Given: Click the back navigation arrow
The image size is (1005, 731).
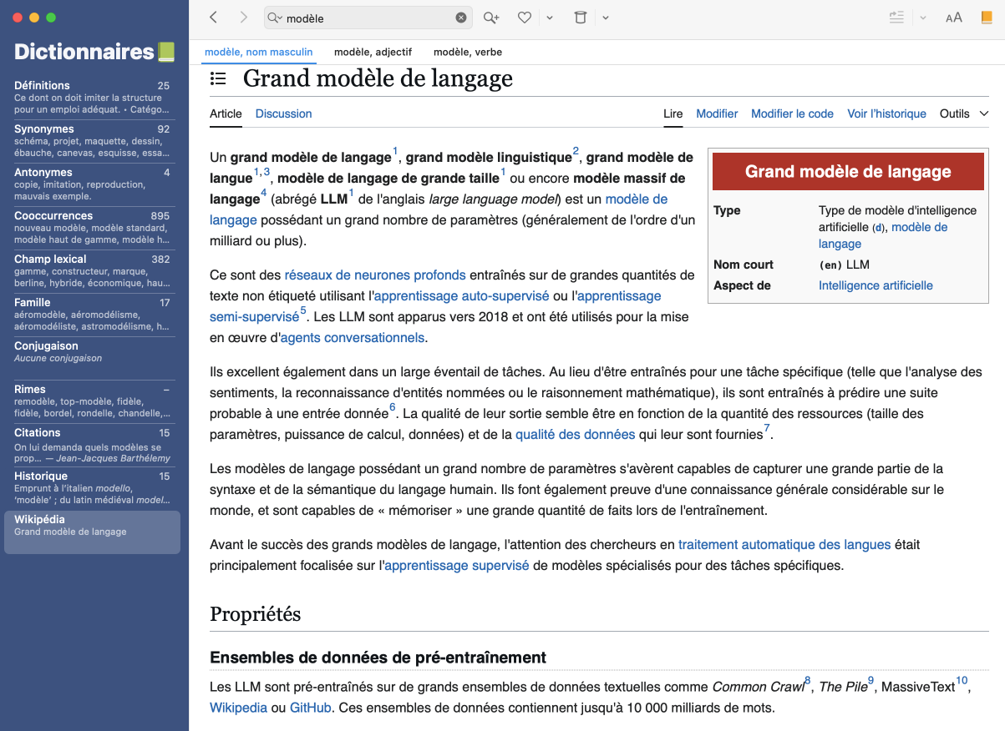Looking at the screenshot, I should tap(214, 18).
